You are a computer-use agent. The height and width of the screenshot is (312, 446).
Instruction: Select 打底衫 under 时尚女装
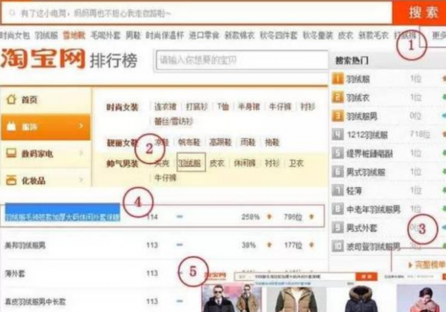197,107
